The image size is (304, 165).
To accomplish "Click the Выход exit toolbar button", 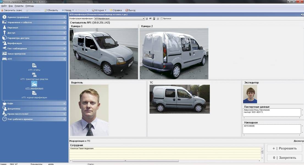I will (x=130, y=10).
